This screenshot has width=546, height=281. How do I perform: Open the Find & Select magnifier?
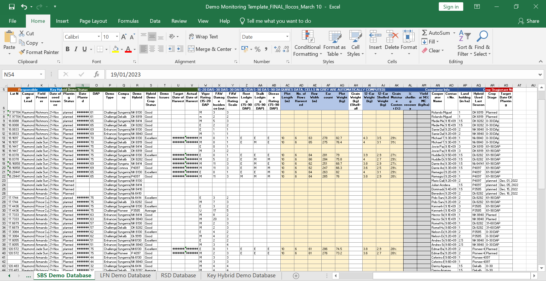coord(482,43)
